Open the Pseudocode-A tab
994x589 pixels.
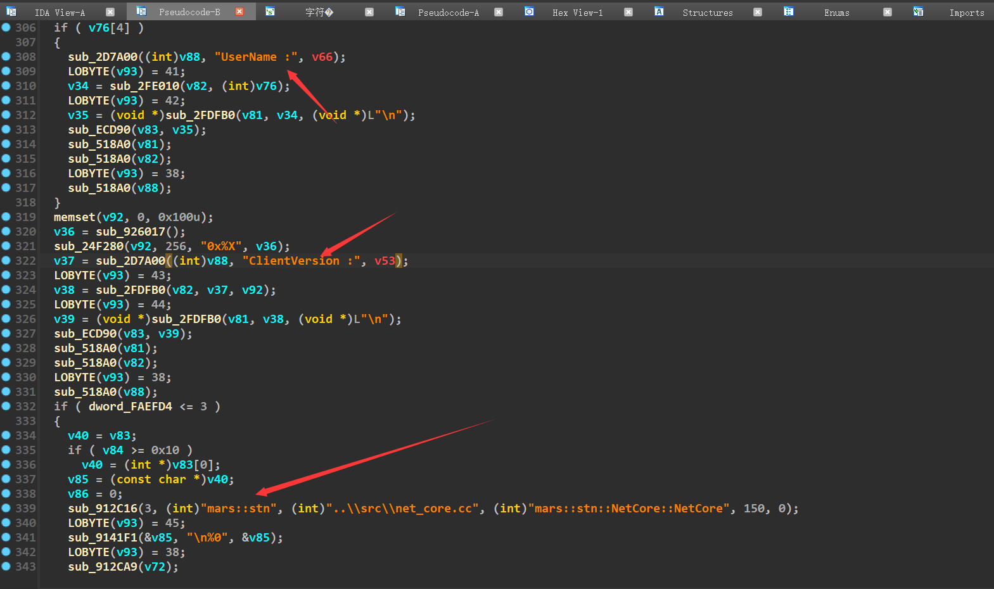click(x=449, y=12)
